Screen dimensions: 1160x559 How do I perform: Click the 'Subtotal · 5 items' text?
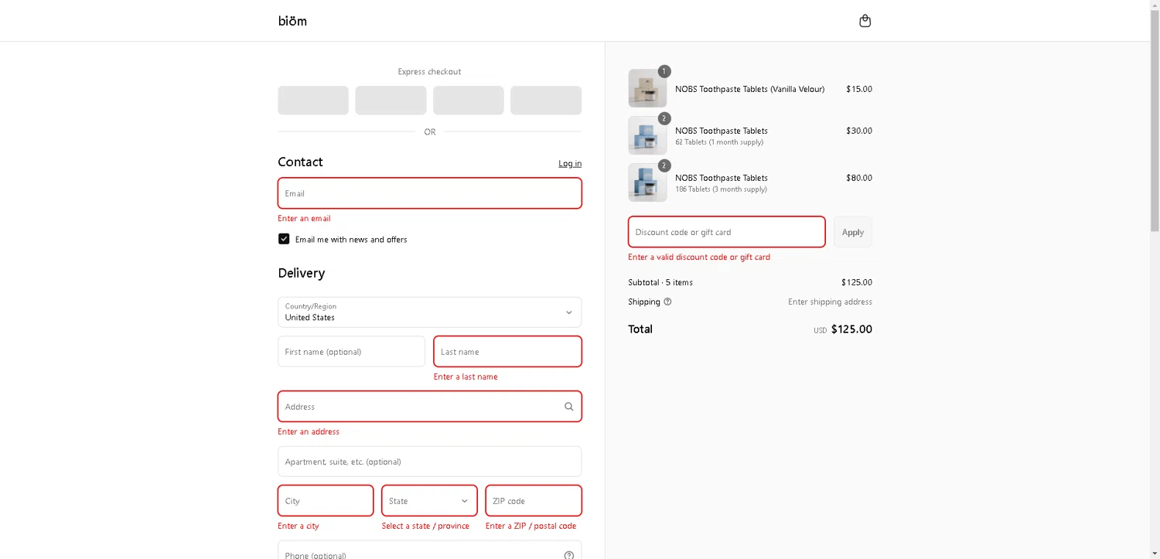click(x=660, y=282)
